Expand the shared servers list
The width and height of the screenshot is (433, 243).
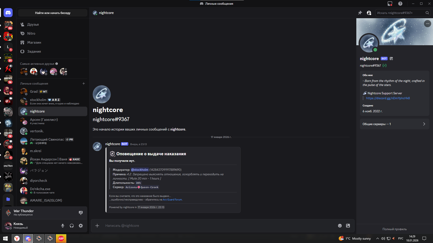394,124
